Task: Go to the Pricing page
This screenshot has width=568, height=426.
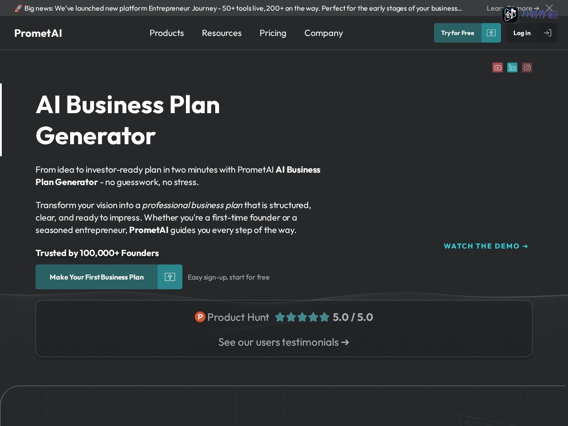Action: click(x=273, y=33)
